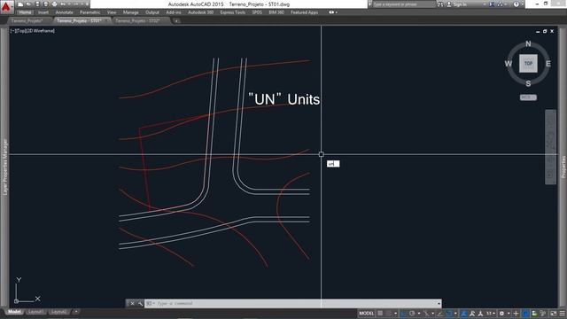Viewport: 567px width, 319px height.
Task: Click the Save As icon in quick access
Action: pyautogui.click(x=46, y=4)
